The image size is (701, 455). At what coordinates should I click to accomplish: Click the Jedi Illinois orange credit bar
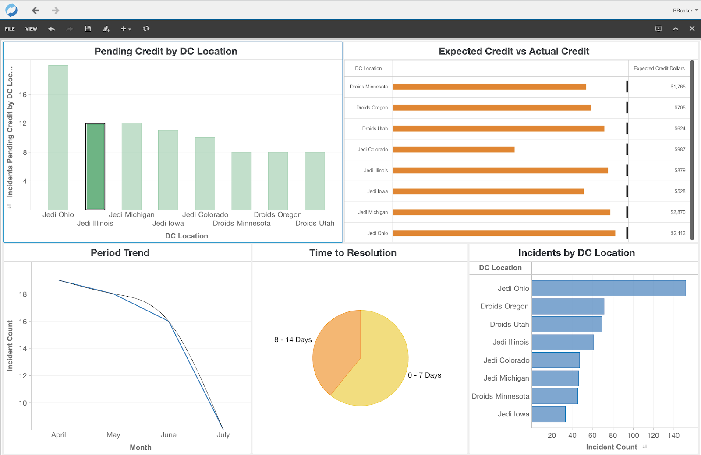point(500,171)
